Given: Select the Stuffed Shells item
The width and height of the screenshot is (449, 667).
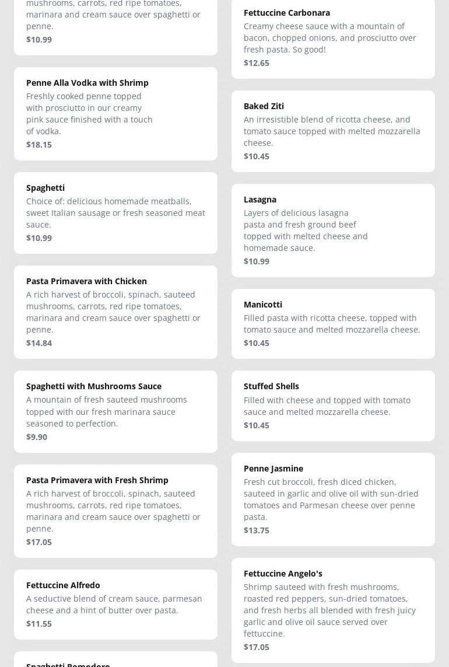Looking at the screenshot, I should tap(271, 386).
